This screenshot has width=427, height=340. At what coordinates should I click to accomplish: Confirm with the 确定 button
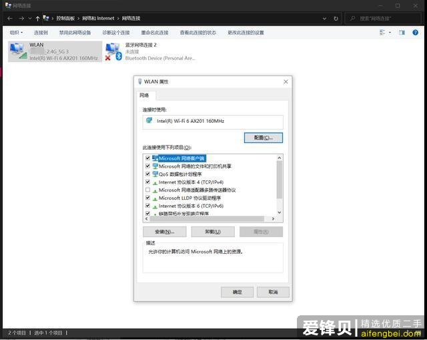[238, 292]
